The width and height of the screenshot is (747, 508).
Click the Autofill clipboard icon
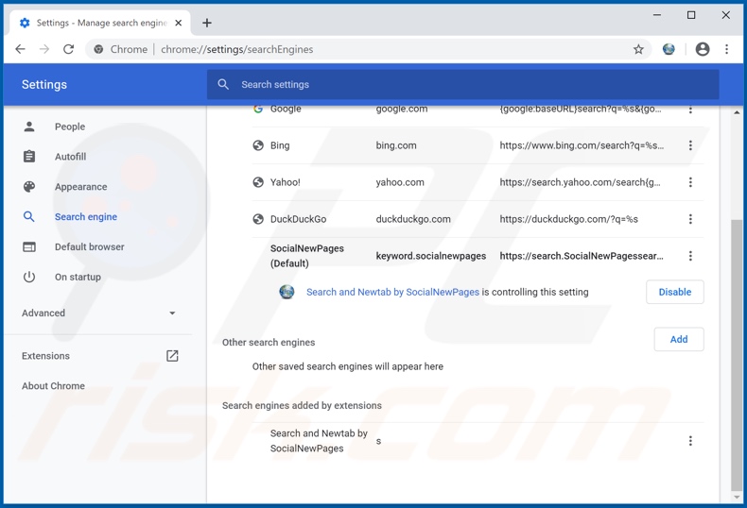29,157
